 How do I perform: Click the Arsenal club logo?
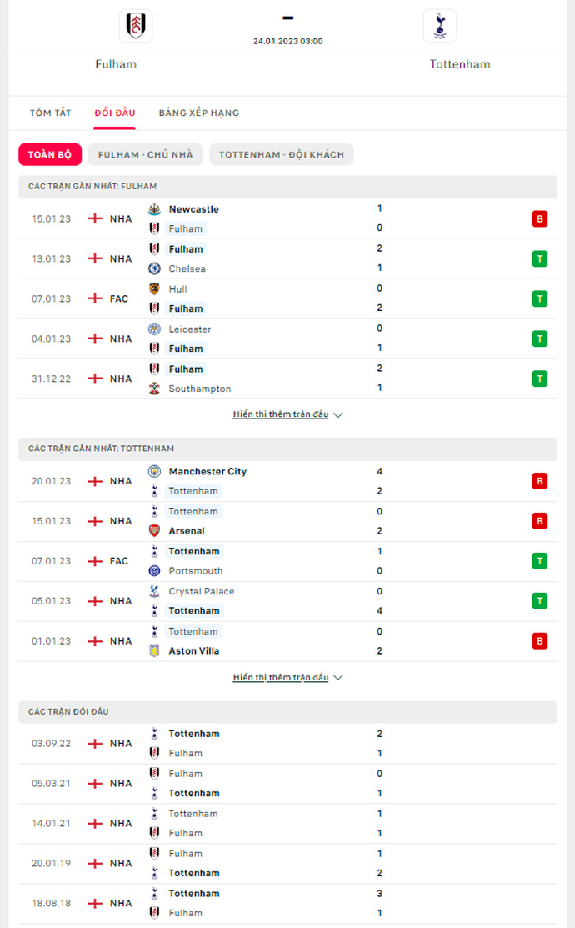(x=154, y=531)
